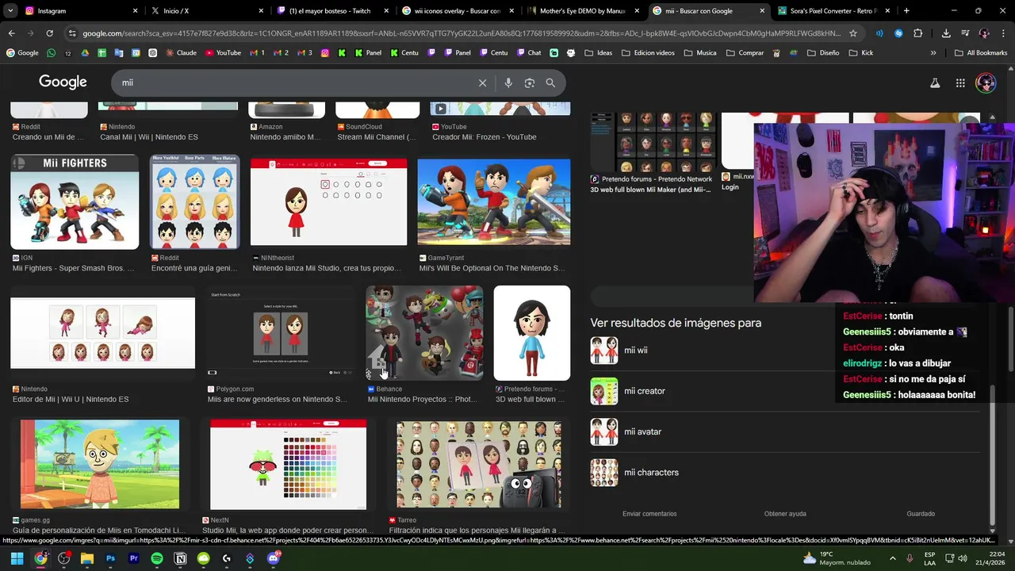1015x571 pixels.
Task: Switch to the Twitch bostezo tab
Action: [x=333, y=11]
